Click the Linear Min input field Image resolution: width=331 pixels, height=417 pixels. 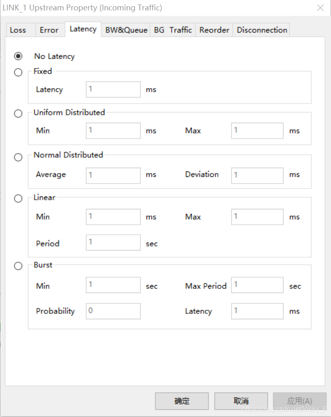113,217
